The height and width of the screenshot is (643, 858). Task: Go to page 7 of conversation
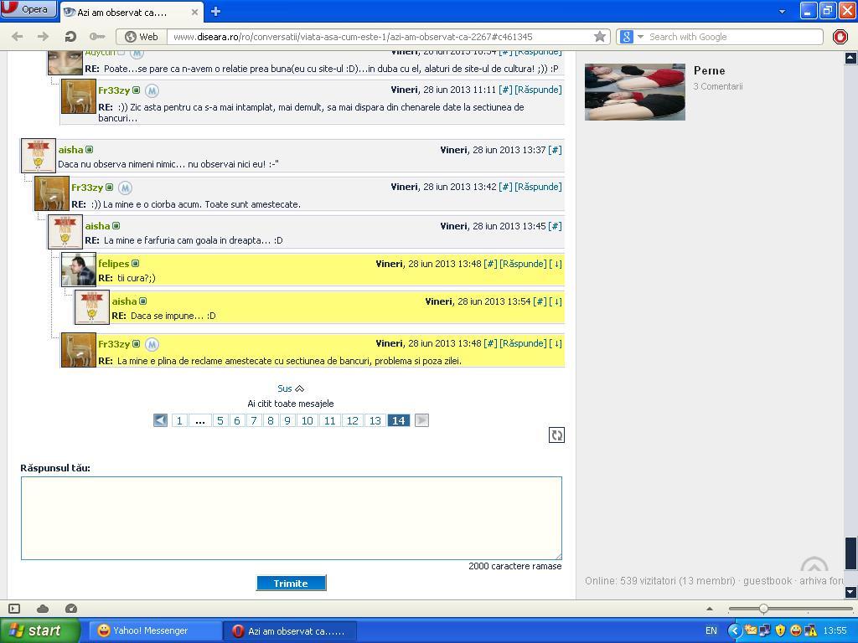pyautogui.click(x=253, y=420)
